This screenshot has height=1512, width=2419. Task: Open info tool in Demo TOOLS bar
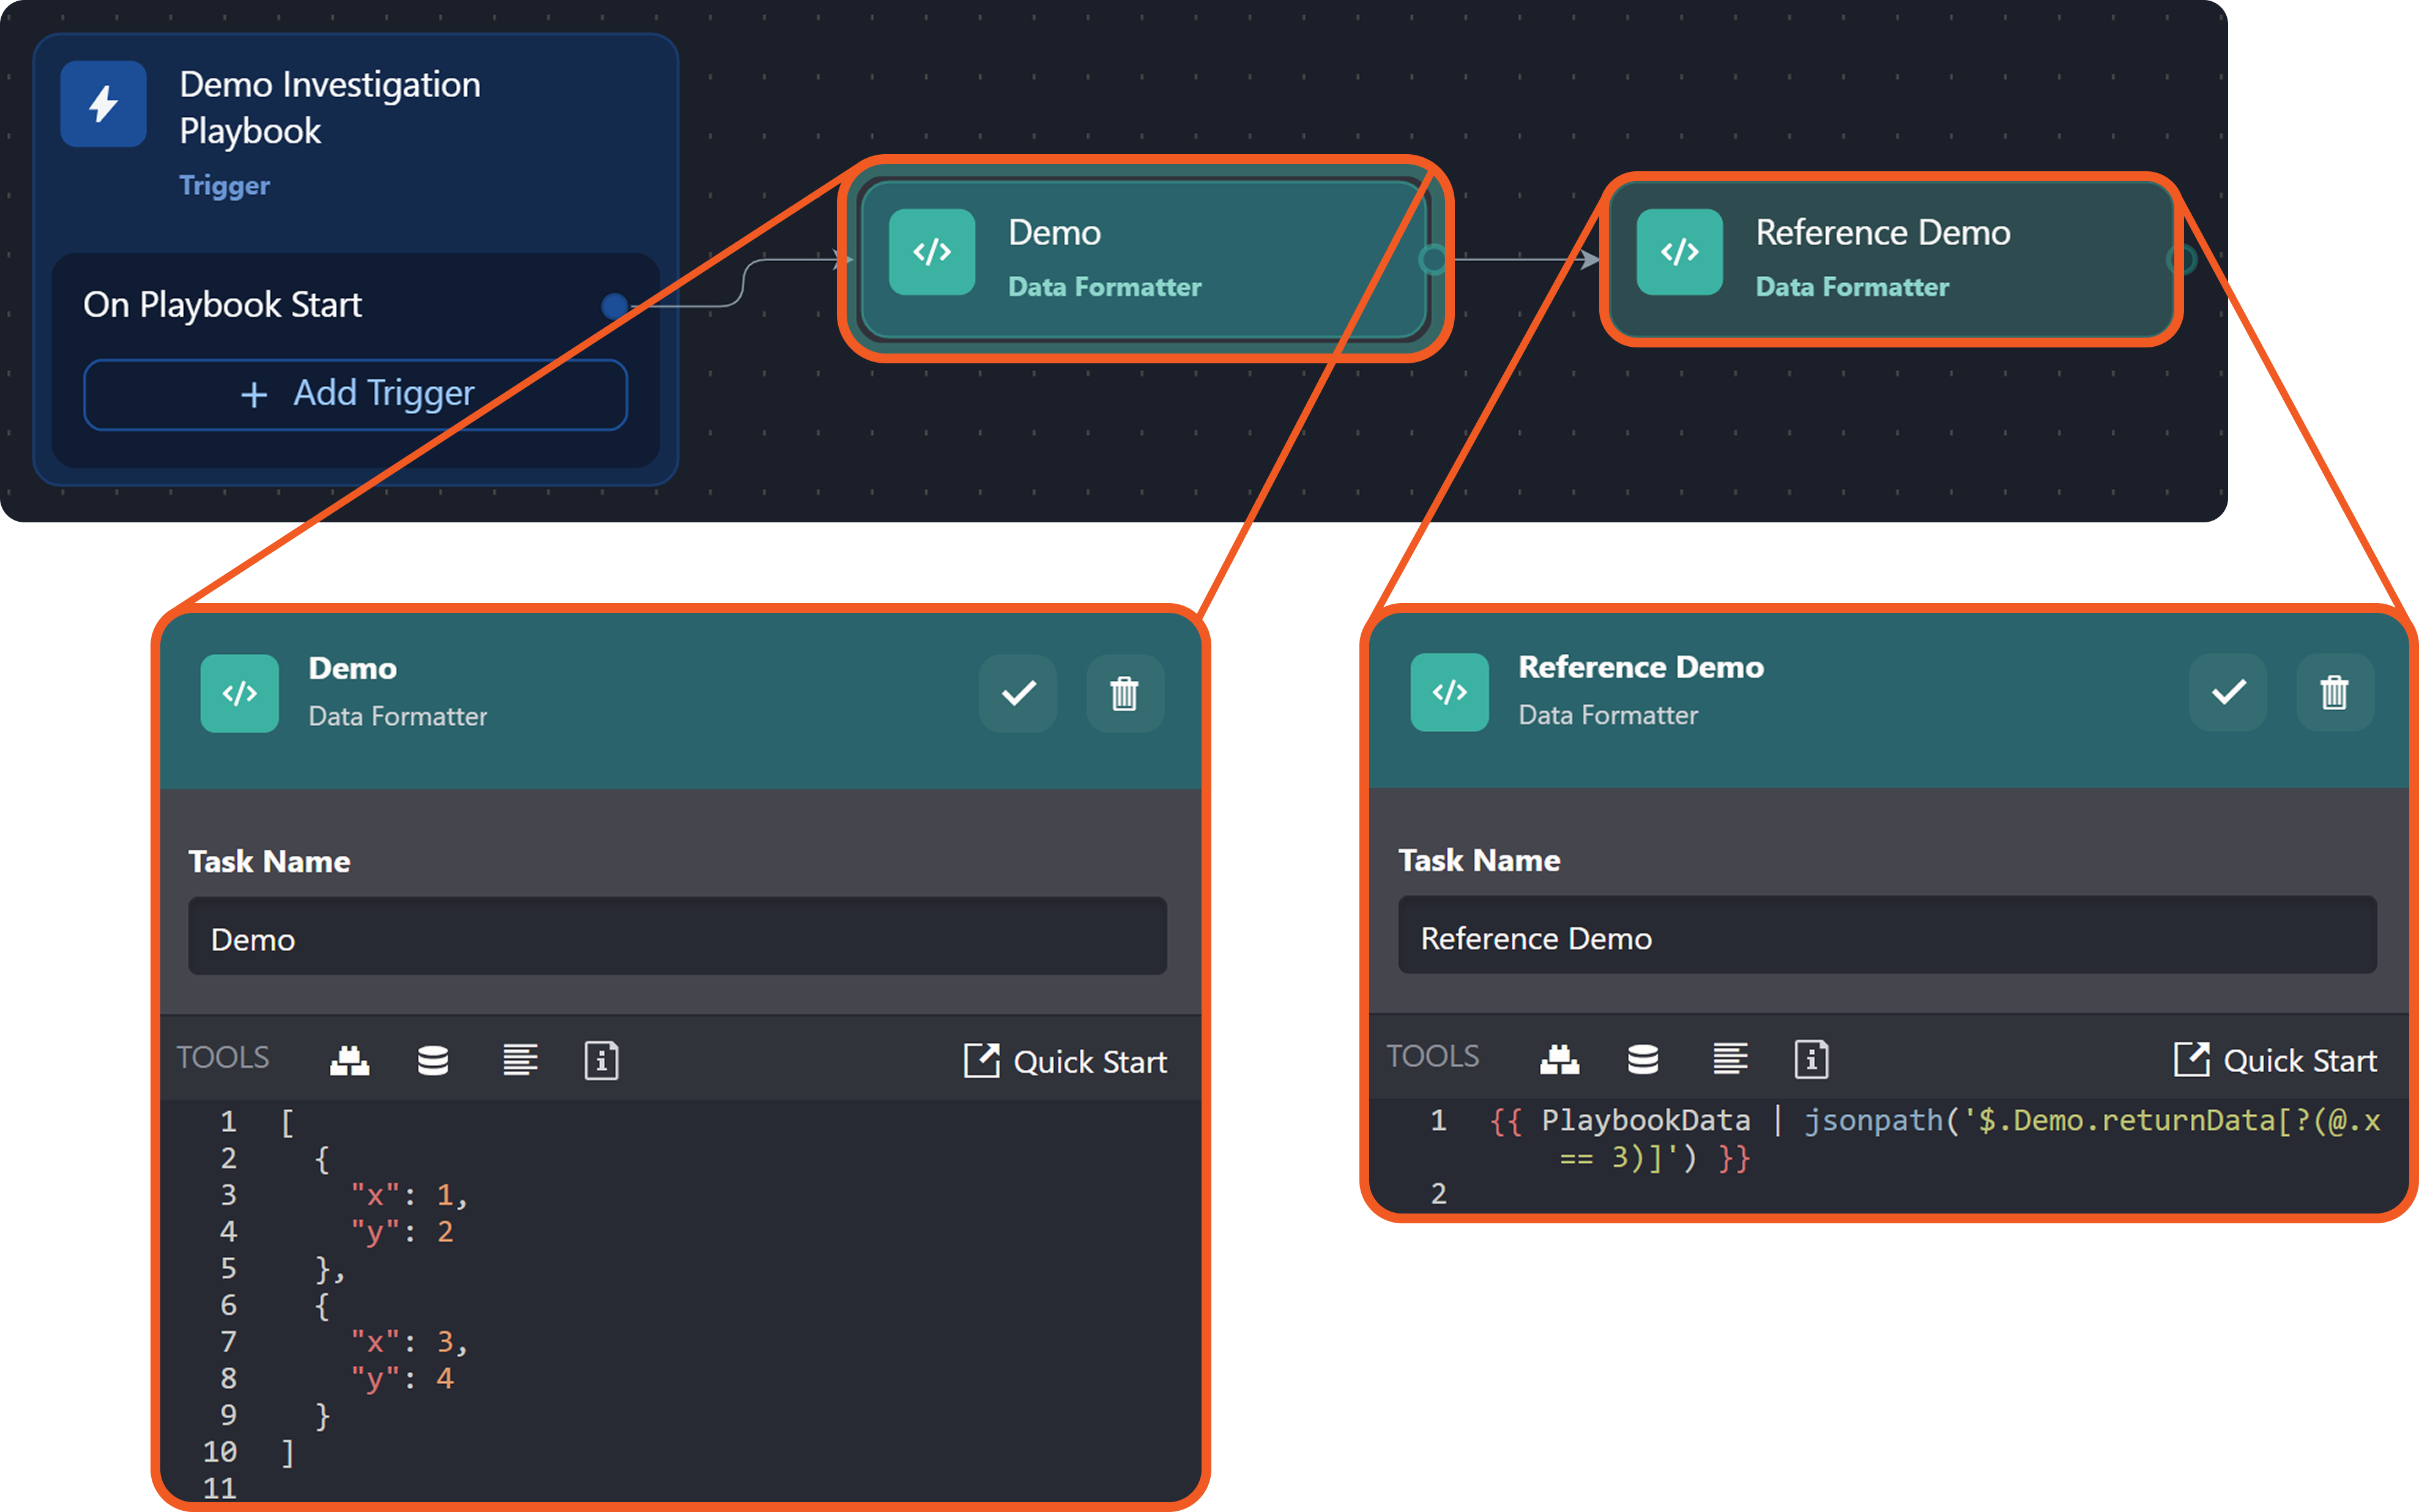(x=601, y=1060)
